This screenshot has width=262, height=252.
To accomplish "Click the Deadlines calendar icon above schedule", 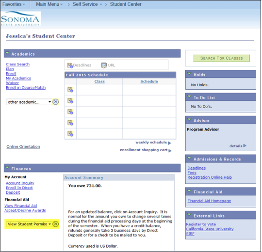I will click(70, 65).
